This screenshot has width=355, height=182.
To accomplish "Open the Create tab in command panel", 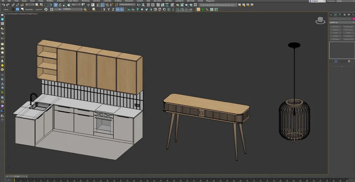I will tap(331, 15).
